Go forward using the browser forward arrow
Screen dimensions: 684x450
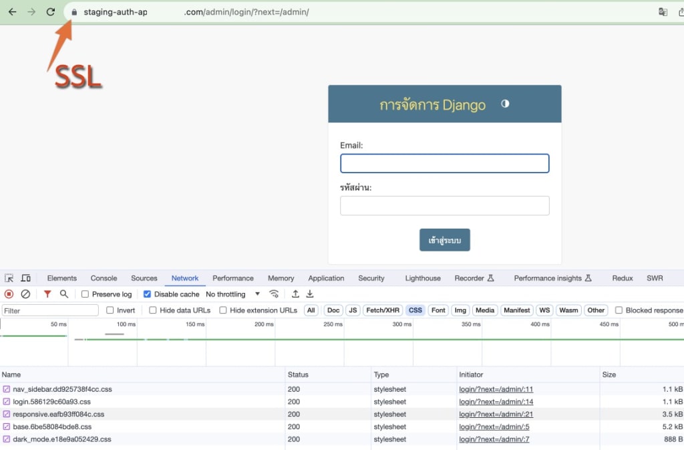(31, 12)
